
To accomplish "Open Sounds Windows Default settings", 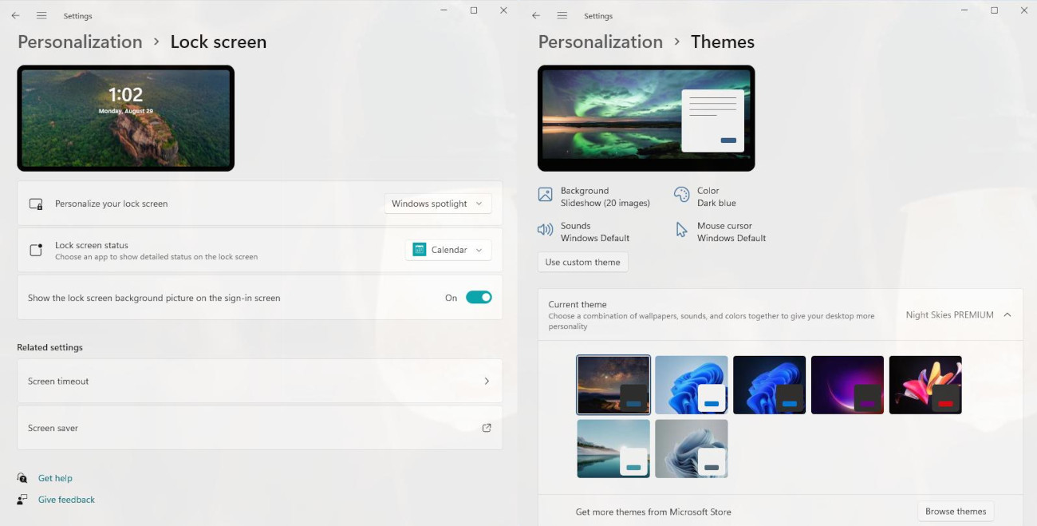I will click(585, 232).
